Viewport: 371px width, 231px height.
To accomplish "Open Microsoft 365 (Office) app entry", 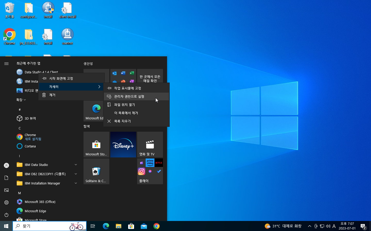I will click(46, 202).
